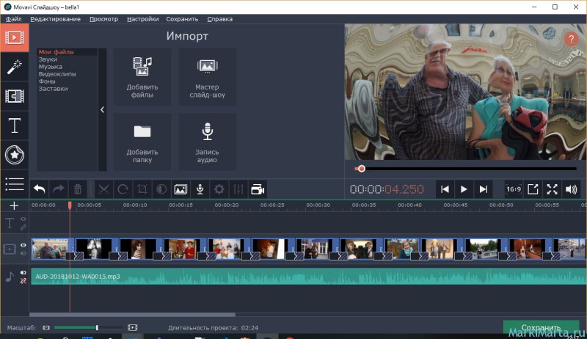
Task: Redo the last undone action
Action: (59, 189)
